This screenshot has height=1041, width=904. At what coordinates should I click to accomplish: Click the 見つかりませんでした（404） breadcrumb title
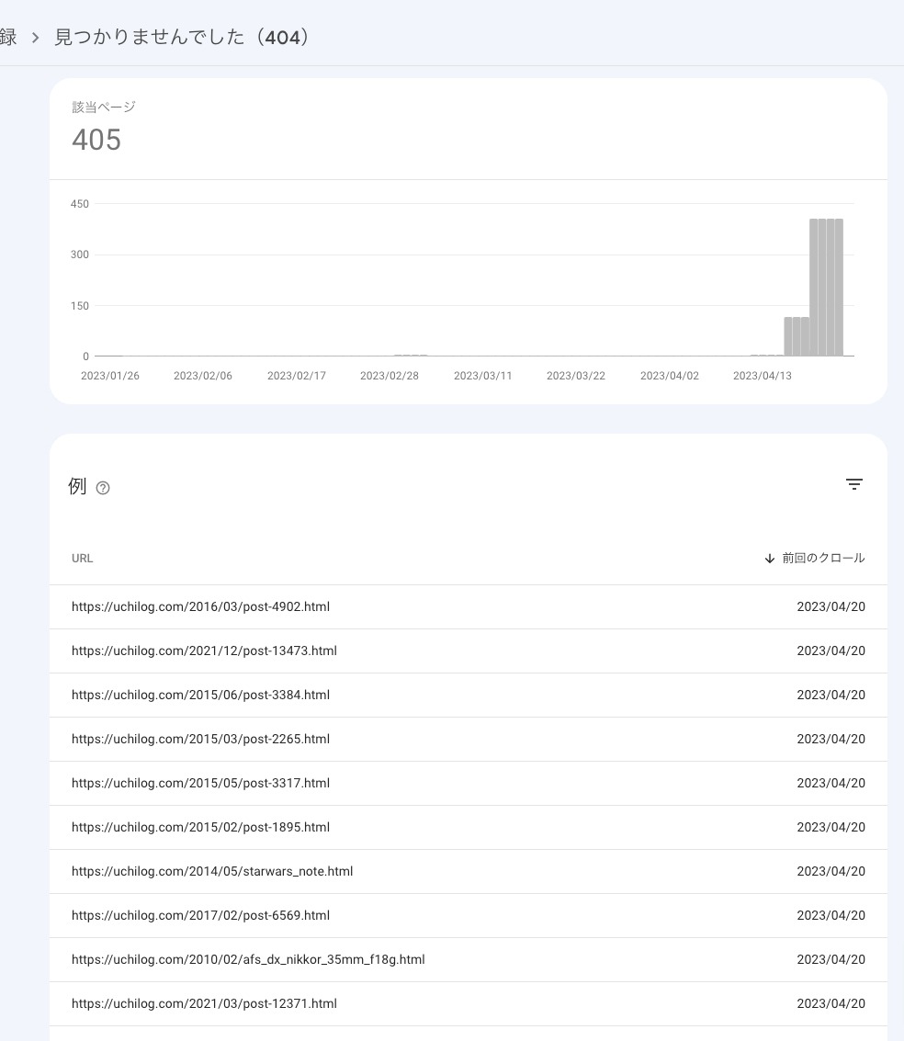coord(182,38)
